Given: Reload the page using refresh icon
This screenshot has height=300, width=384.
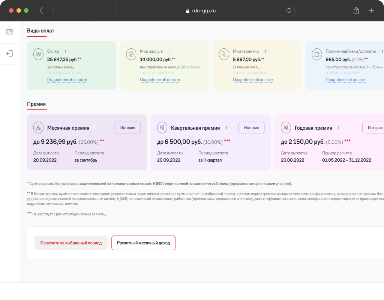Looking at the screenshot, I should click(x=288, y=10).
